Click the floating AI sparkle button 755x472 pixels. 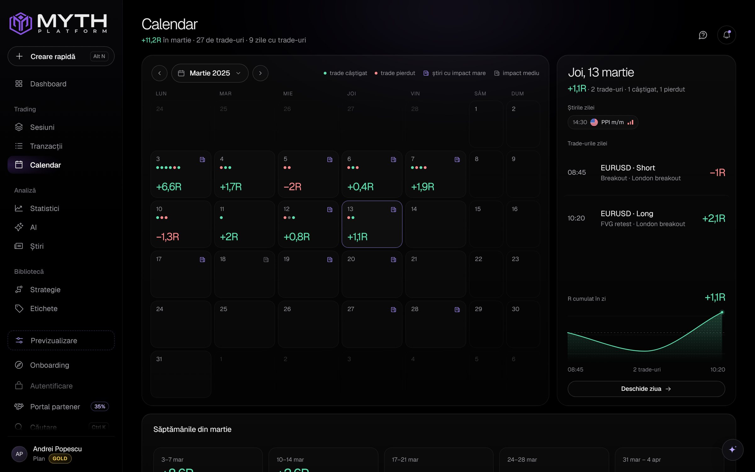(732, 450)
